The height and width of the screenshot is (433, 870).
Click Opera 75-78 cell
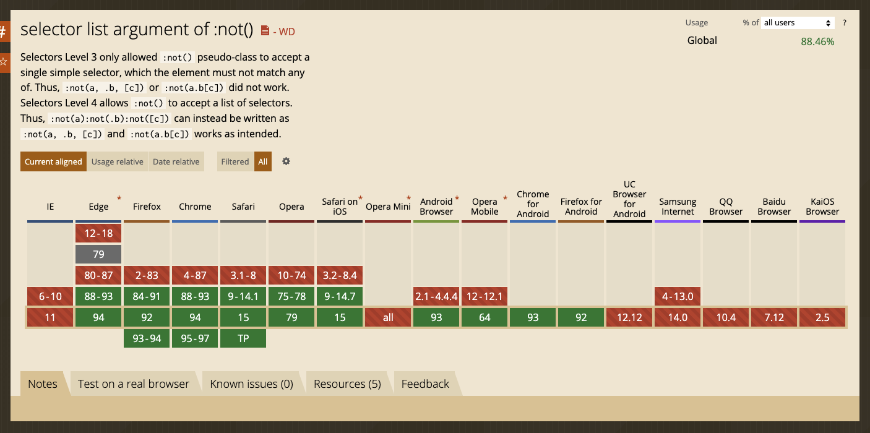pyautogui.click(x=291, y=296)
